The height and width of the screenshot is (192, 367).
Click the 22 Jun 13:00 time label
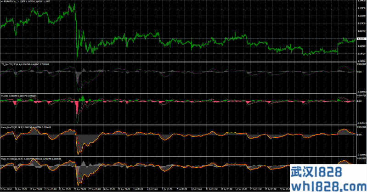pos(65,189)
